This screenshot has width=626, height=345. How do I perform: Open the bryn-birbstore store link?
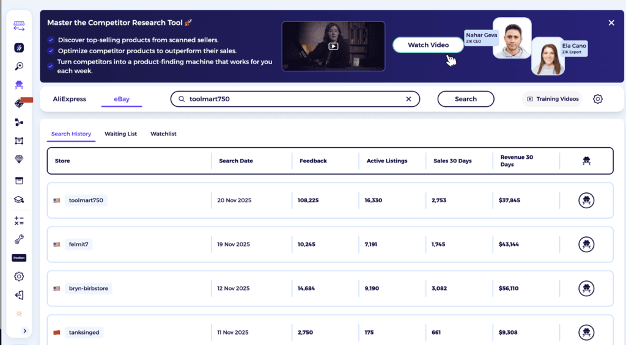pos(88,288)
